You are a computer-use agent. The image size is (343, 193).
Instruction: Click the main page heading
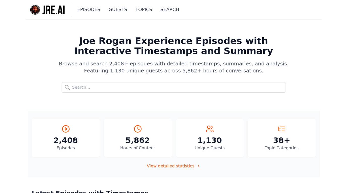(174, 46)
